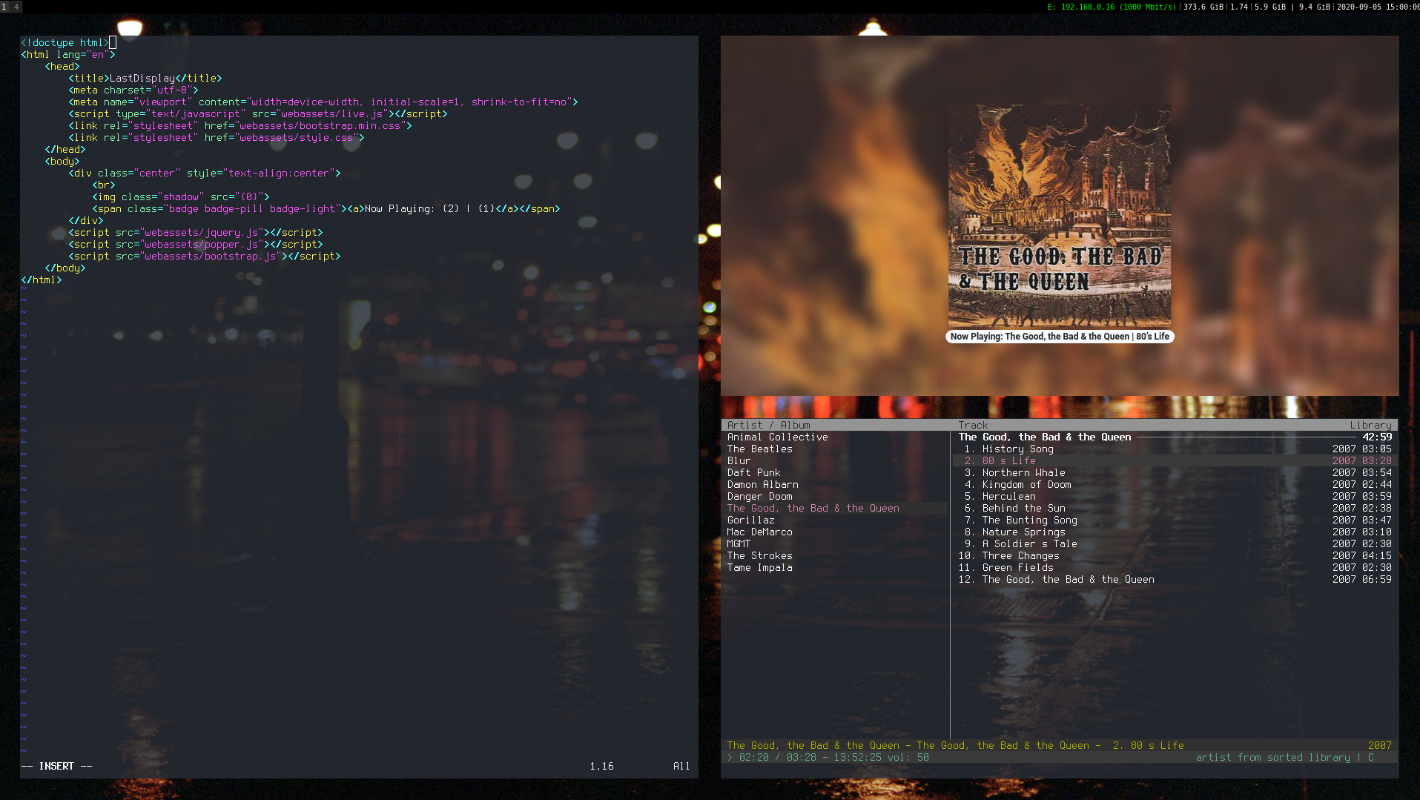This screenshot has height=800, width=1420.
Task: Click the network speed status entry
Action: pos(1112,7)
